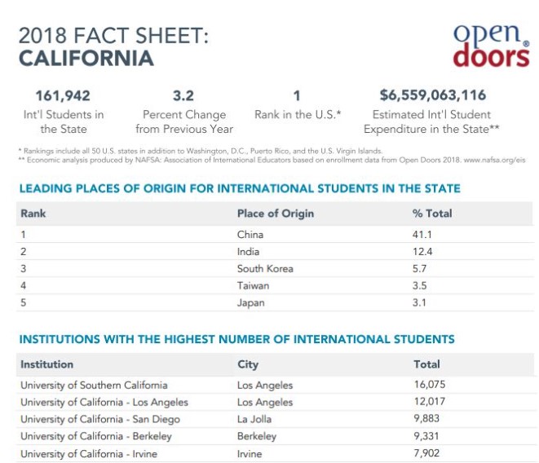
Task: Select the India place of origin cell
Action: coord(248,252)
